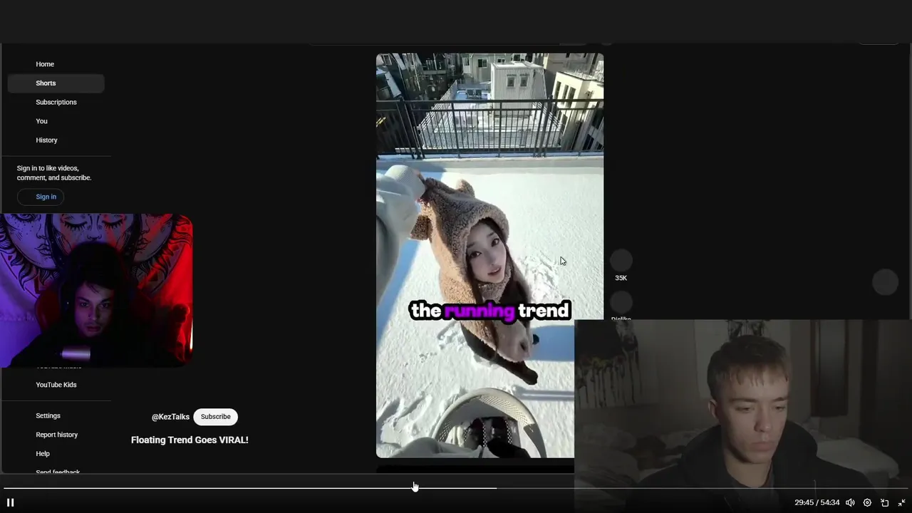Click the dislike button on the Short
The height and width of the screenshot is (513, 912).
pos(621,302)
